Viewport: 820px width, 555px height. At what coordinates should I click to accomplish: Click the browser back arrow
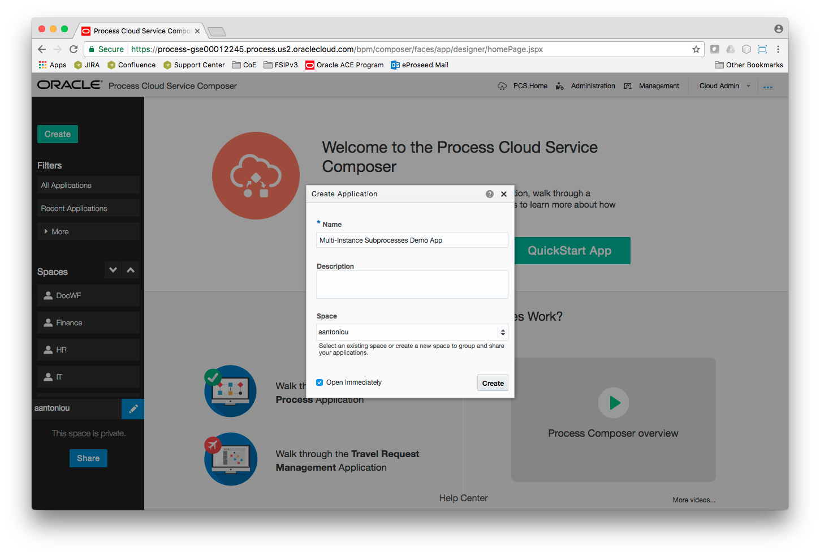[42, 49]
